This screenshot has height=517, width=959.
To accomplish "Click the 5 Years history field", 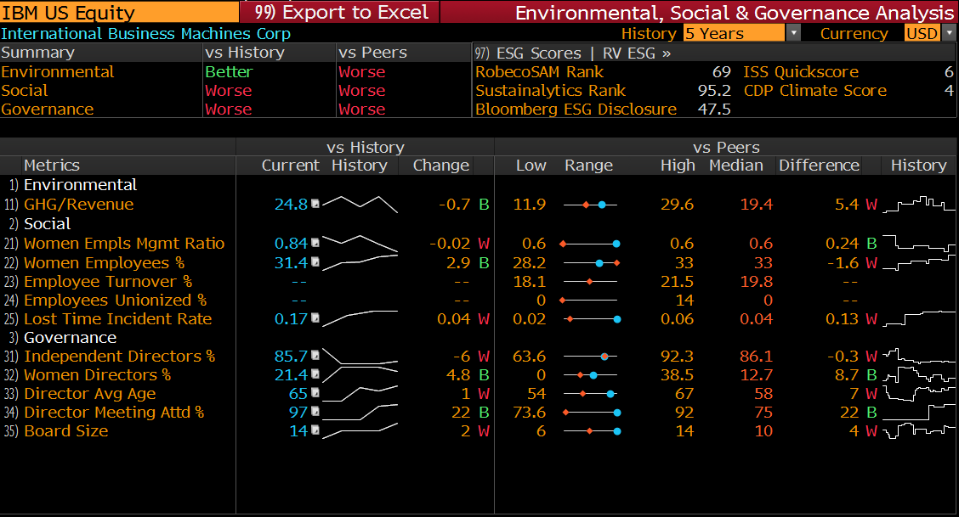I will click(x=734, y=33).
